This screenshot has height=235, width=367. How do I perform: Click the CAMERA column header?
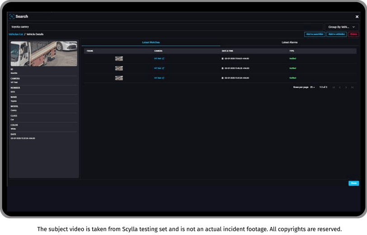[x=158, y=51]
